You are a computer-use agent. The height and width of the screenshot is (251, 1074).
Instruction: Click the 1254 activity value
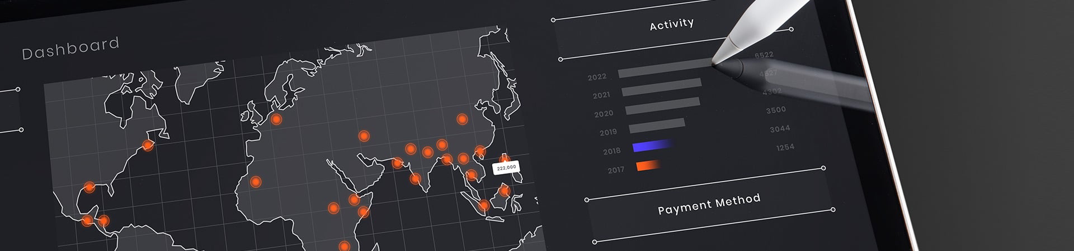785,148
